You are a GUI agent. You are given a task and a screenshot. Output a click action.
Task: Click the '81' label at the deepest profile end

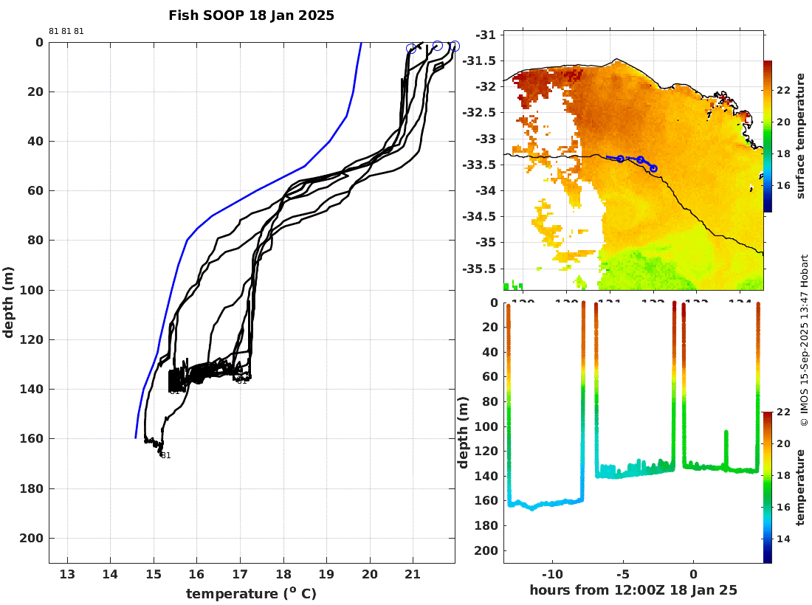coord(165,455)
